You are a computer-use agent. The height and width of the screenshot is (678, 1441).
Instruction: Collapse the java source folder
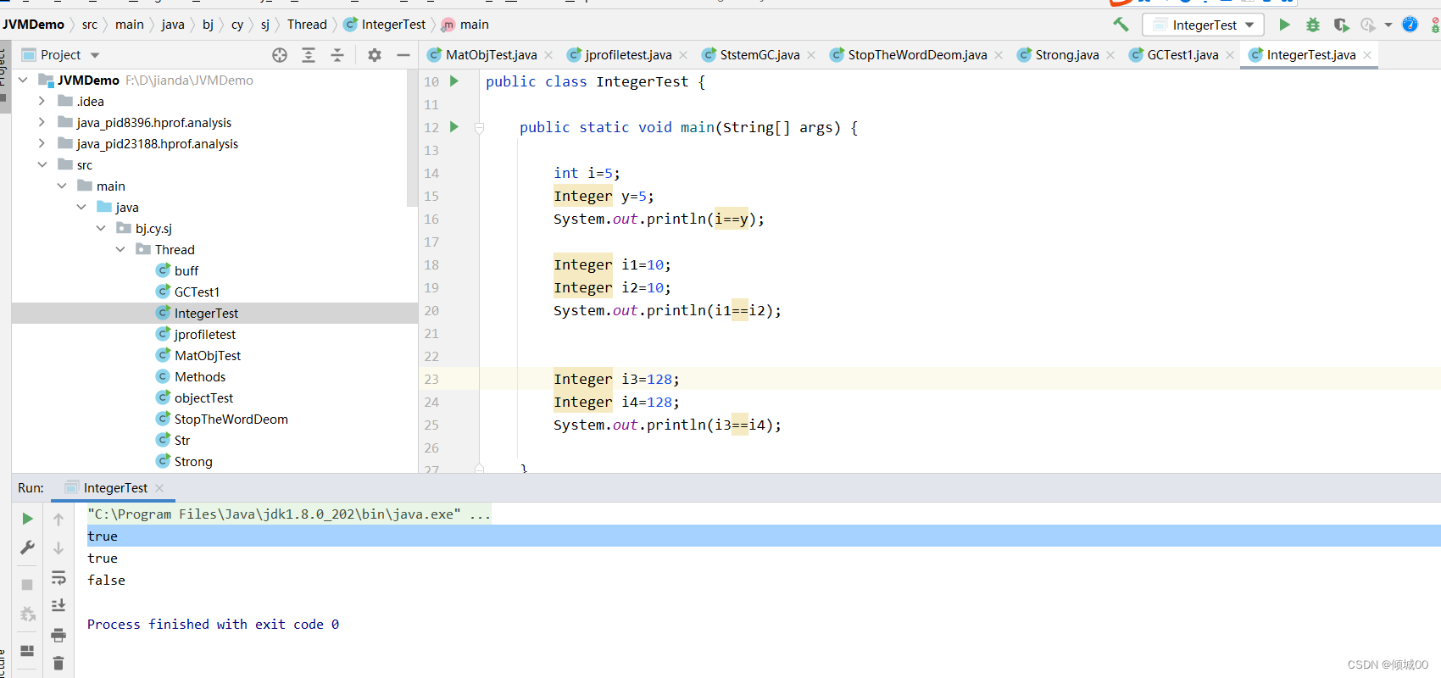click(81, 207)
